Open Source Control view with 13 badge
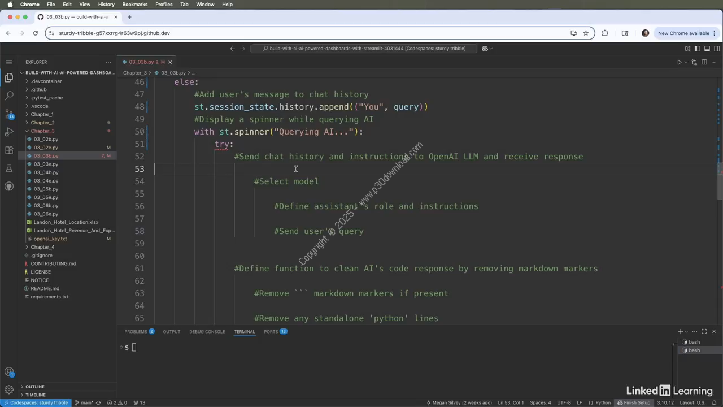 click(8, 114)
